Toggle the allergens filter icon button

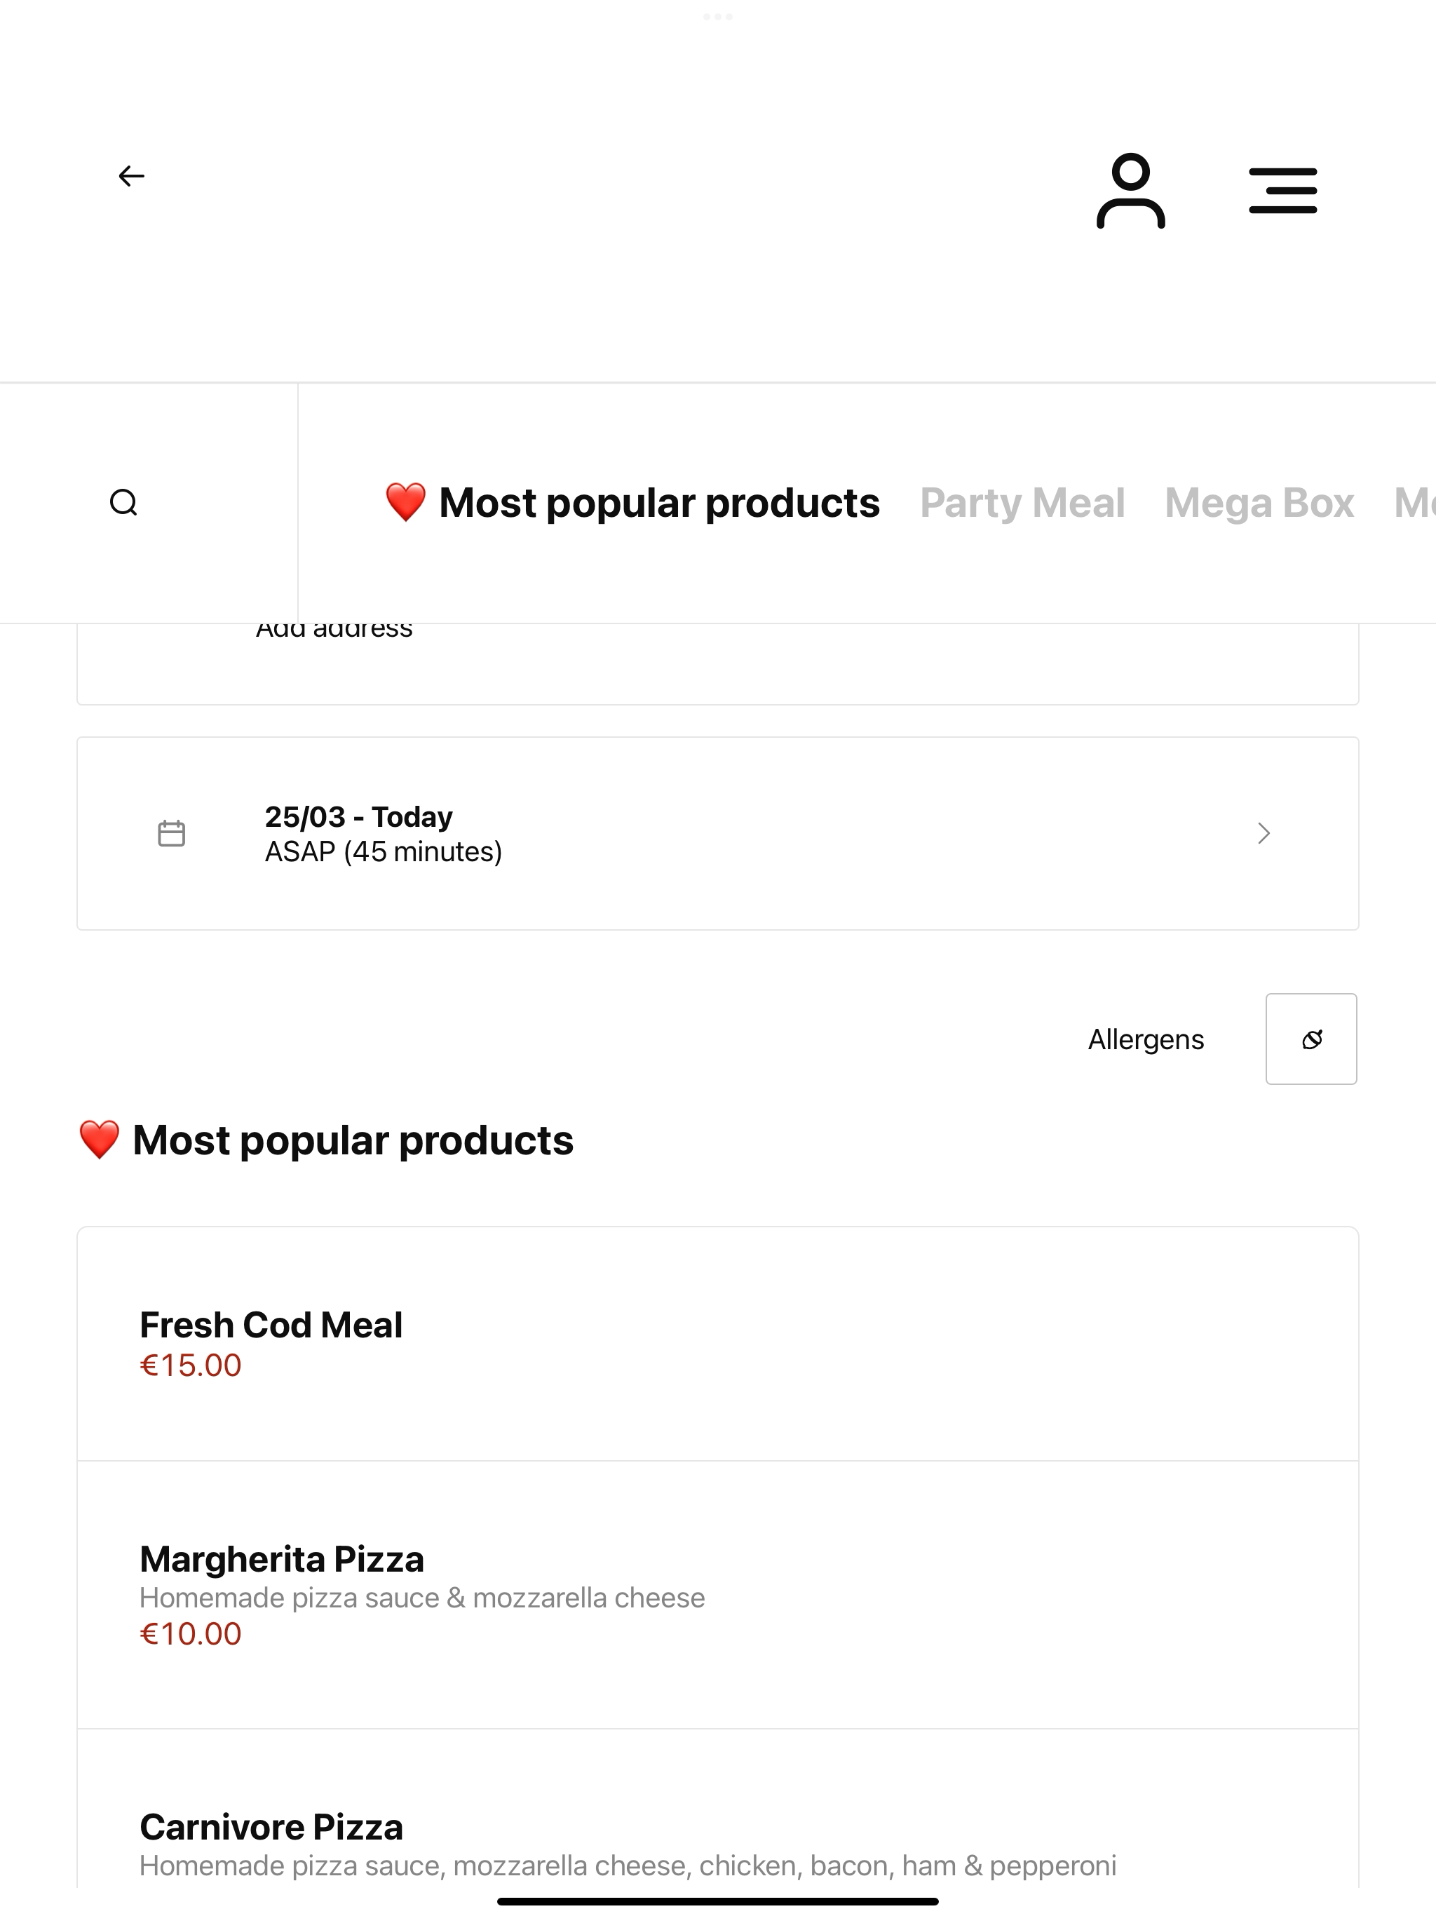pos(1311,1039)
